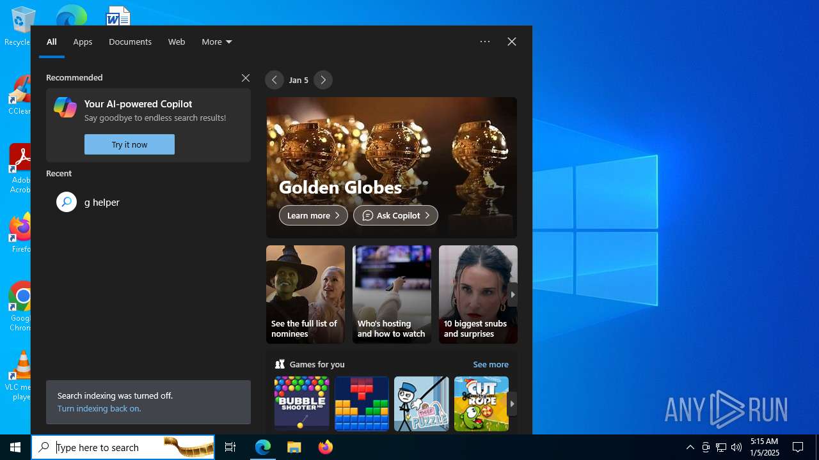
Task: Launch Firefox from the taskbar
Action: pyautogui.click(x=326, y=447)
